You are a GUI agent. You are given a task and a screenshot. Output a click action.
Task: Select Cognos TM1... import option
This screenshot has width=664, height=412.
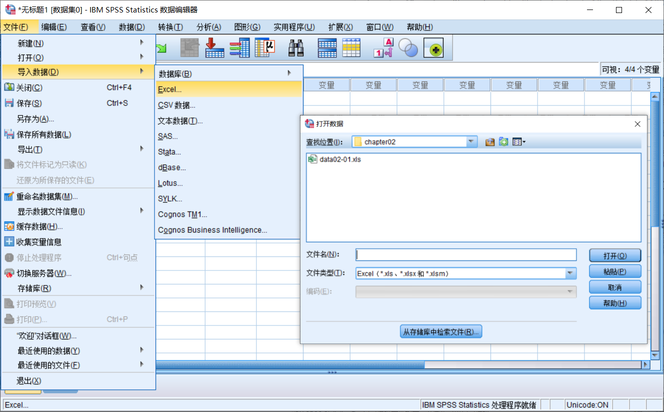click(229, 214)
